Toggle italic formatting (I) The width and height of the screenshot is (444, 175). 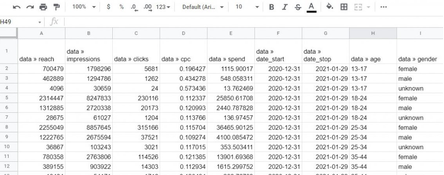pyautogui.click(x=285, y=7)
